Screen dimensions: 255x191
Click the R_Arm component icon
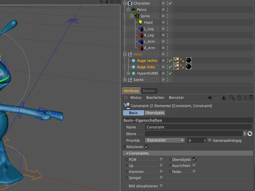(x=141, y=48)
